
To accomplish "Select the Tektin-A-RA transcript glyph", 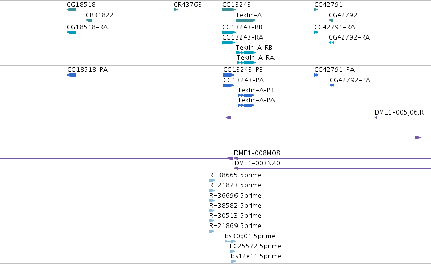I will [246, 63].
